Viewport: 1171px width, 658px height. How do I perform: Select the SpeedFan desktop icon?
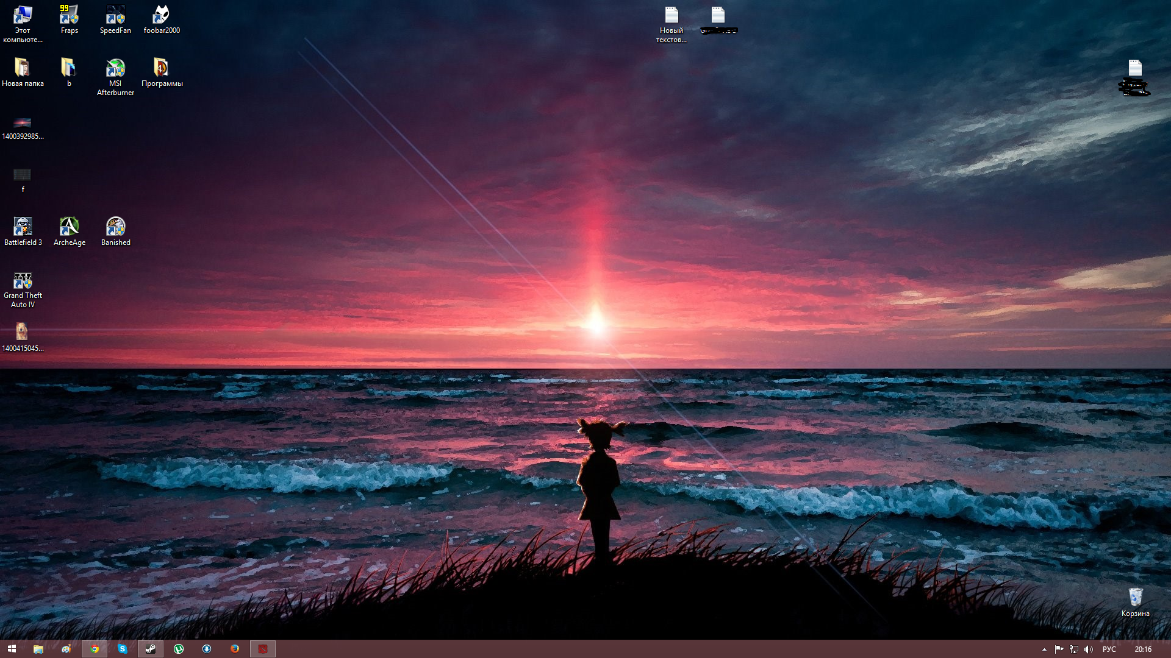coord(115,15)
